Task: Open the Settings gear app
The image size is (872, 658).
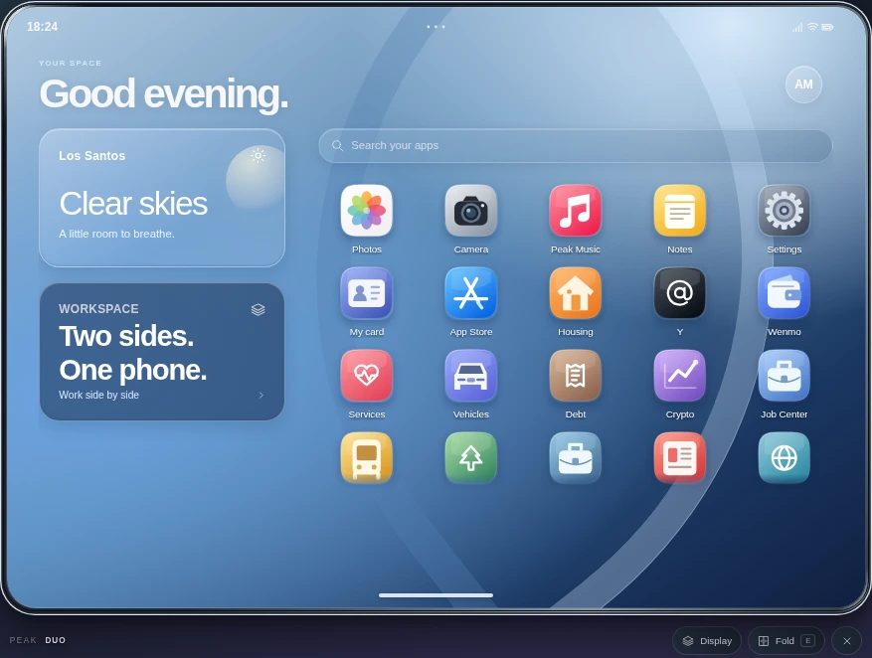Action: point(785,211)
